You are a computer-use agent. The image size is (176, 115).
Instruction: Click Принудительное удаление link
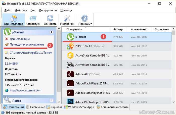tap(27, 44)
